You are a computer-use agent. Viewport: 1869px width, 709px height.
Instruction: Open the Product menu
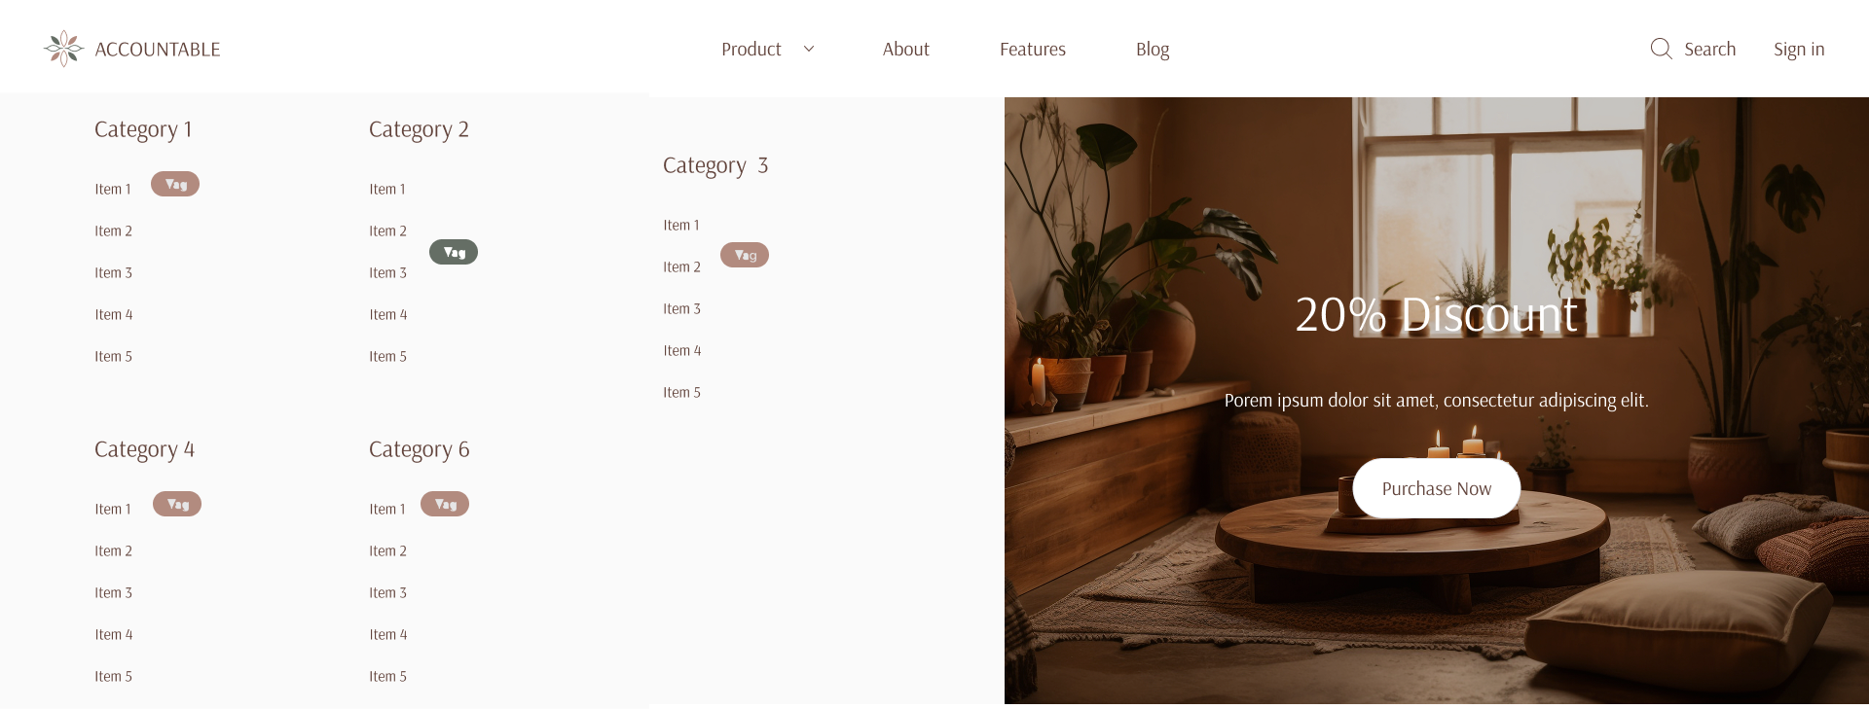point(751,49)
